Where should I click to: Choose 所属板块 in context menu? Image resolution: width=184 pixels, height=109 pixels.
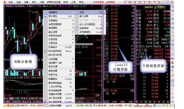(59, 79)
